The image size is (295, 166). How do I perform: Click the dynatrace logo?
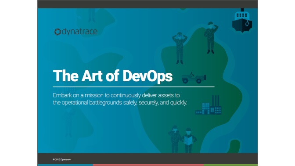[76, 32]
